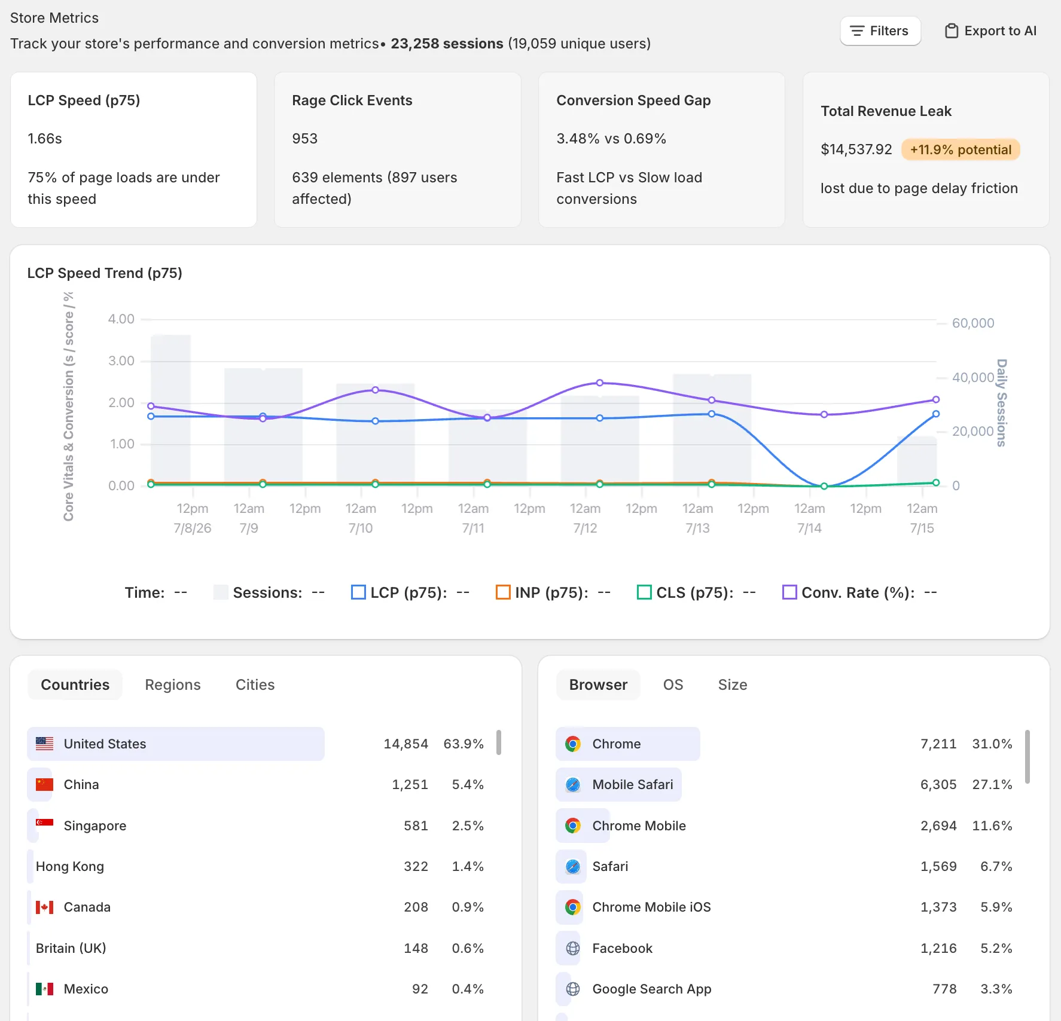Screen dimensions: 1061x1021
Task: Switch to the Regions tab
Action: pos(173,684)
